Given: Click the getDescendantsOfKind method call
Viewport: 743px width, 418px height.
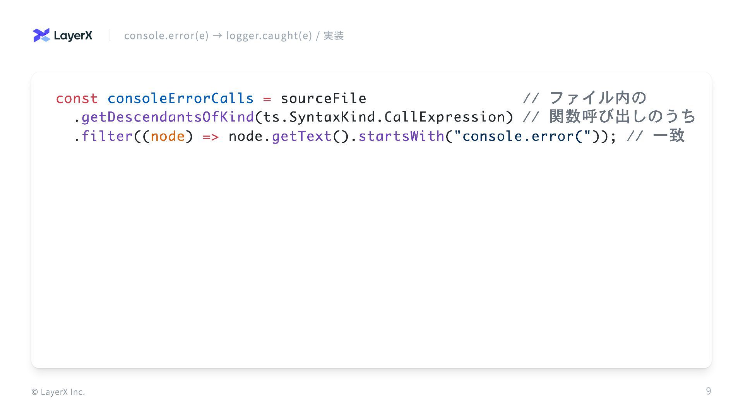Looking at the screenshot, I should 168,117.
